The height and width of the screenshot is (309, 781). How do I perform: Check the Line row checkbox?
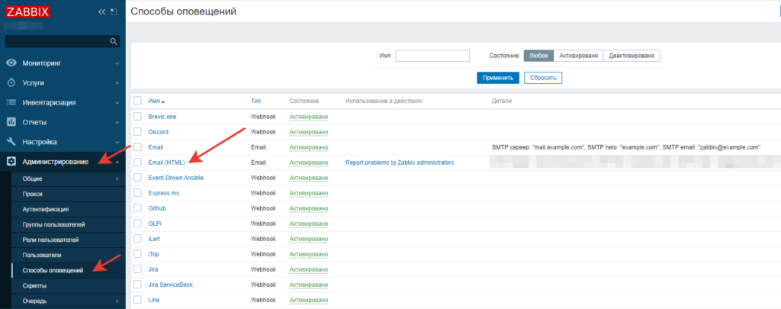click(137, 300)
